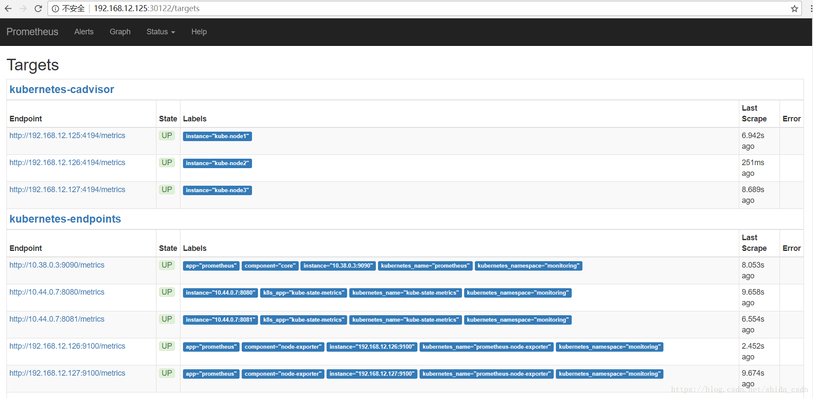Viewport: 813px width, 398px height.
Task: Click Labels column header in endpoints table
Action: tap(195, 248)
